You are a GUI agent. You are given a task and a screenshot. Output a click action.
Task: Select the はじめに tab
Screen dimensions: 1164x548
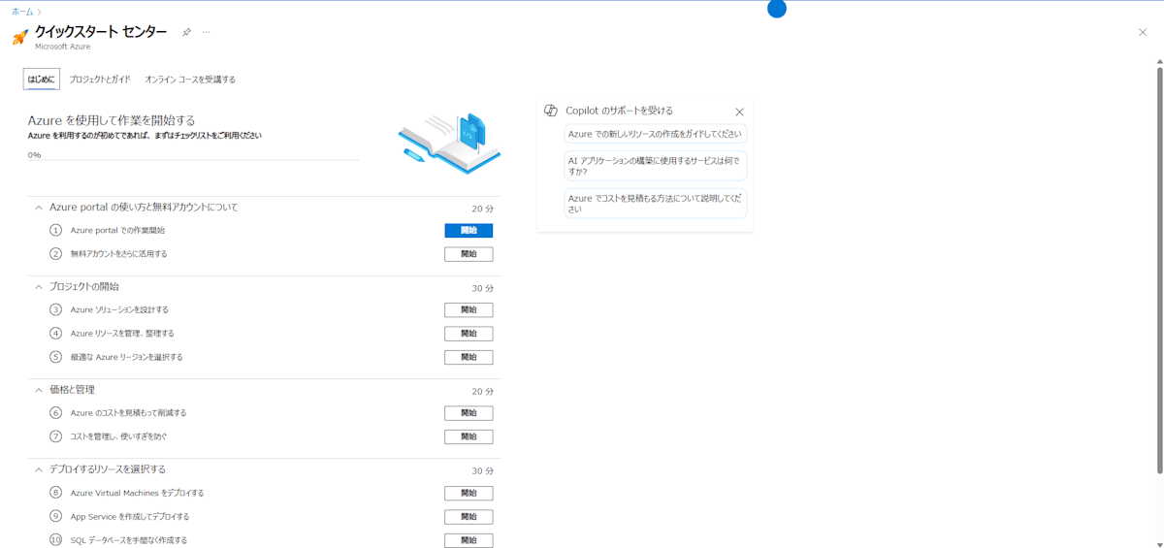42,79
